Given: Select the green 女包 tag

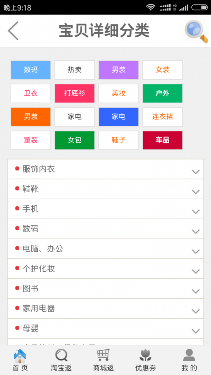Looking at the screenshot, I should coord(75,140).
